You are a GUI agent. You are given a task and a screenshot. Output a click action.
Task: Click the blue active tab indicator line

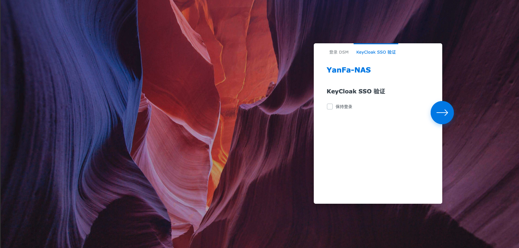pos(376,44)
